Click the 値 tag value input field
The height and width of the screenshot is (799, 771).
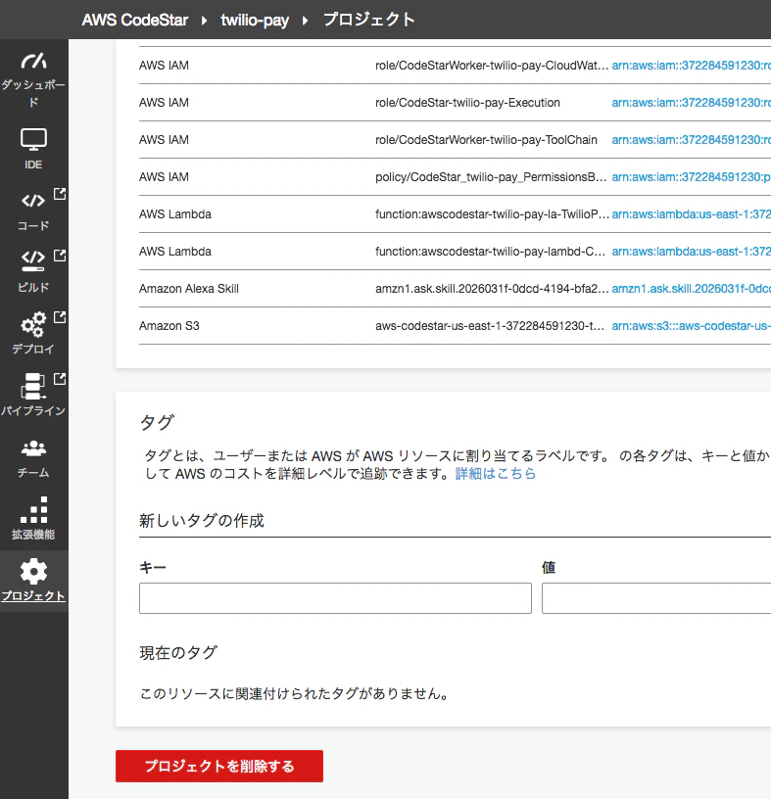656,598
